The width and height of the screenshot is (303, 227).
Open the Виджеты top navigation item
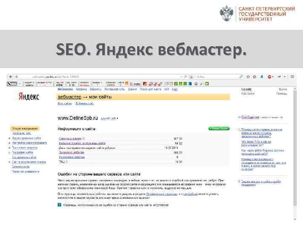(96, 89)
